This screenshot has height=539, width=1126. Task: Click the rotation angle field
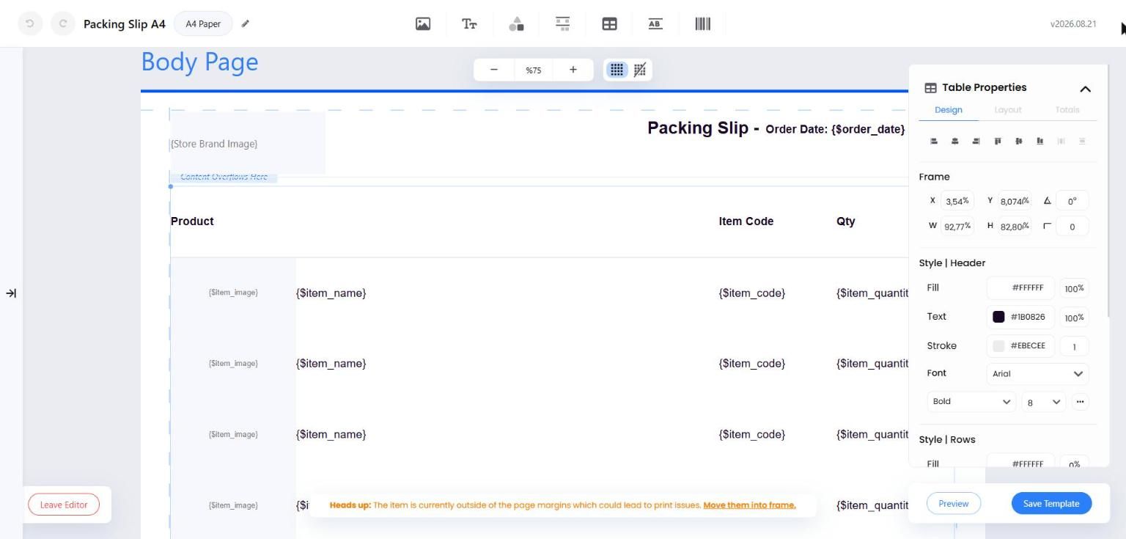(1072, 201)
